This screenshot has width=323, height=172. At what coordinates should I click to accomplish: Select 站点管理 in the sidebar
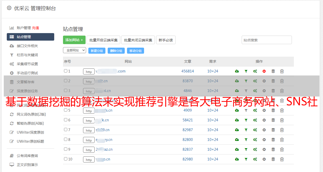30,37
